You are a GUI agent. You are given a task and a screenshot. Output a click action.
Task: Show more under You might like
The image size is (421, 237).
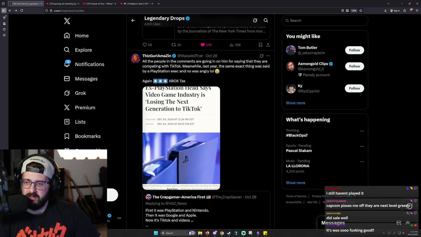tap(295, 103)
